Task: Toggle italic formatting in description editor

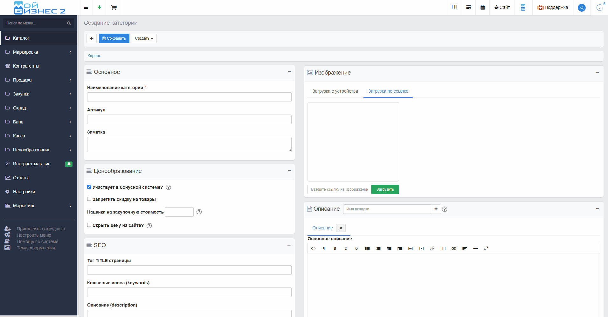Action: (346, 248)
